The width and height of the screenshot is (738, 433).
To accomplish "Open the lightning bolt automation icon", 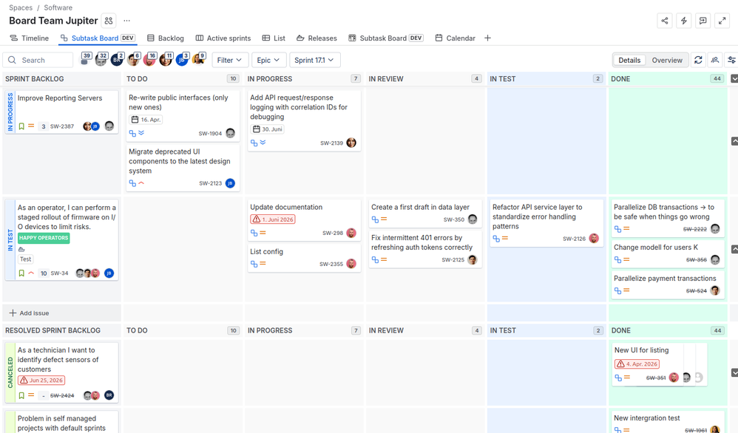I will pyautogui.click(x=683, y=21).
